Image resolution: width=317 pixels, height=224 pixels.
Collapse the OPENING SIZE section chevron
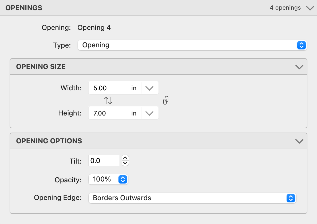click(x=299, y=67)
